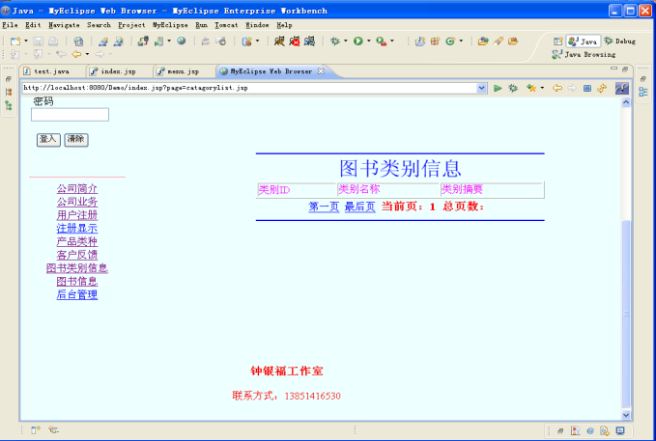This screenshot has height=441, width=656.
Task: Open the 图书类别信息 link
Action: coord(77,268)
